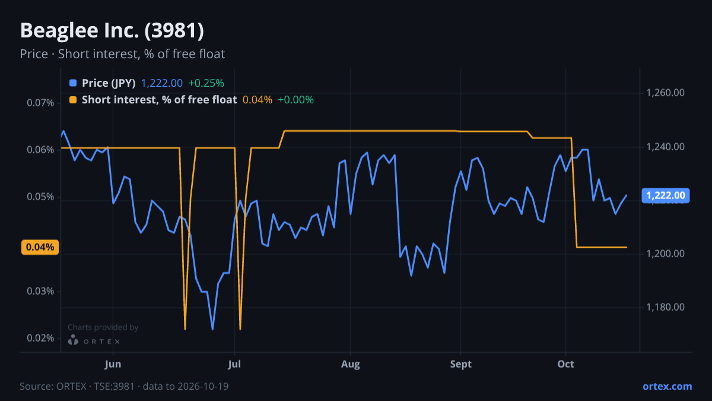Click the orange 0.04% axis badge
Screen dimensions: 712x401
40,247
